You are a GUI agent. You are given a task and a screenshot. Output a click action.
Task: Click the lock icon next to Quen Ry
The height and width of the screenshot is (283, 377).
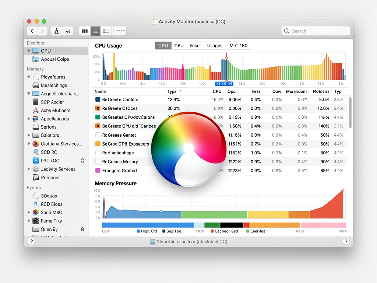(x=82, y=229)
